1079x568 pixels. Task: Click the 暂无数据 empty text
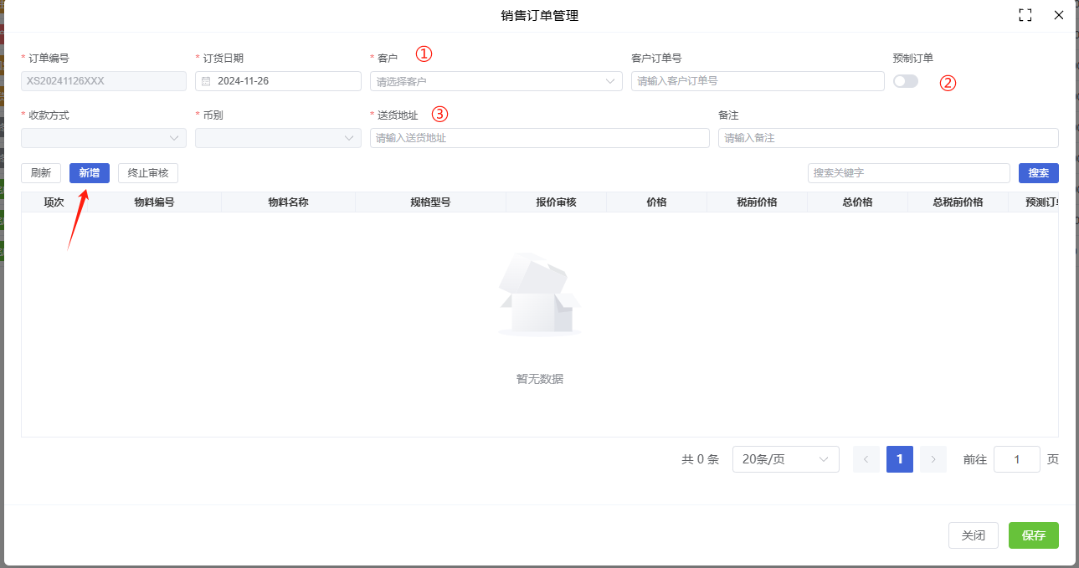pos(540,379)
